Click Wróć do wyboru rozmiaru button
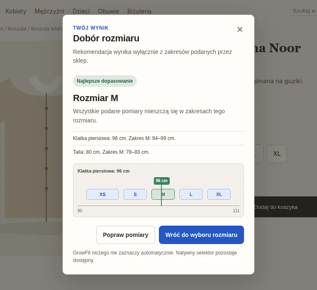 [x=201, y=235]
